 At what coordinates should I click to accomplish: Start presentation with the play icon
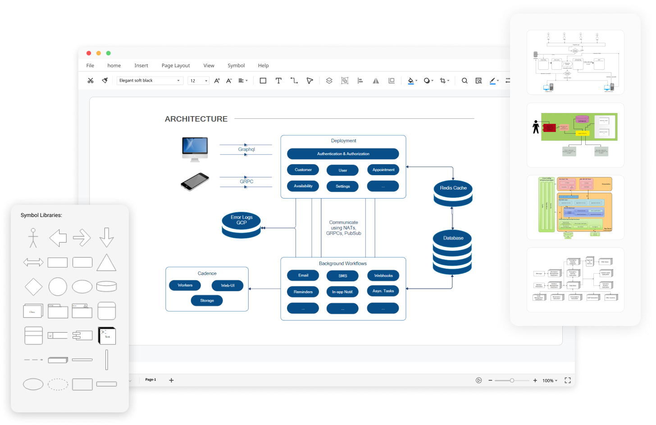(478, 380)
